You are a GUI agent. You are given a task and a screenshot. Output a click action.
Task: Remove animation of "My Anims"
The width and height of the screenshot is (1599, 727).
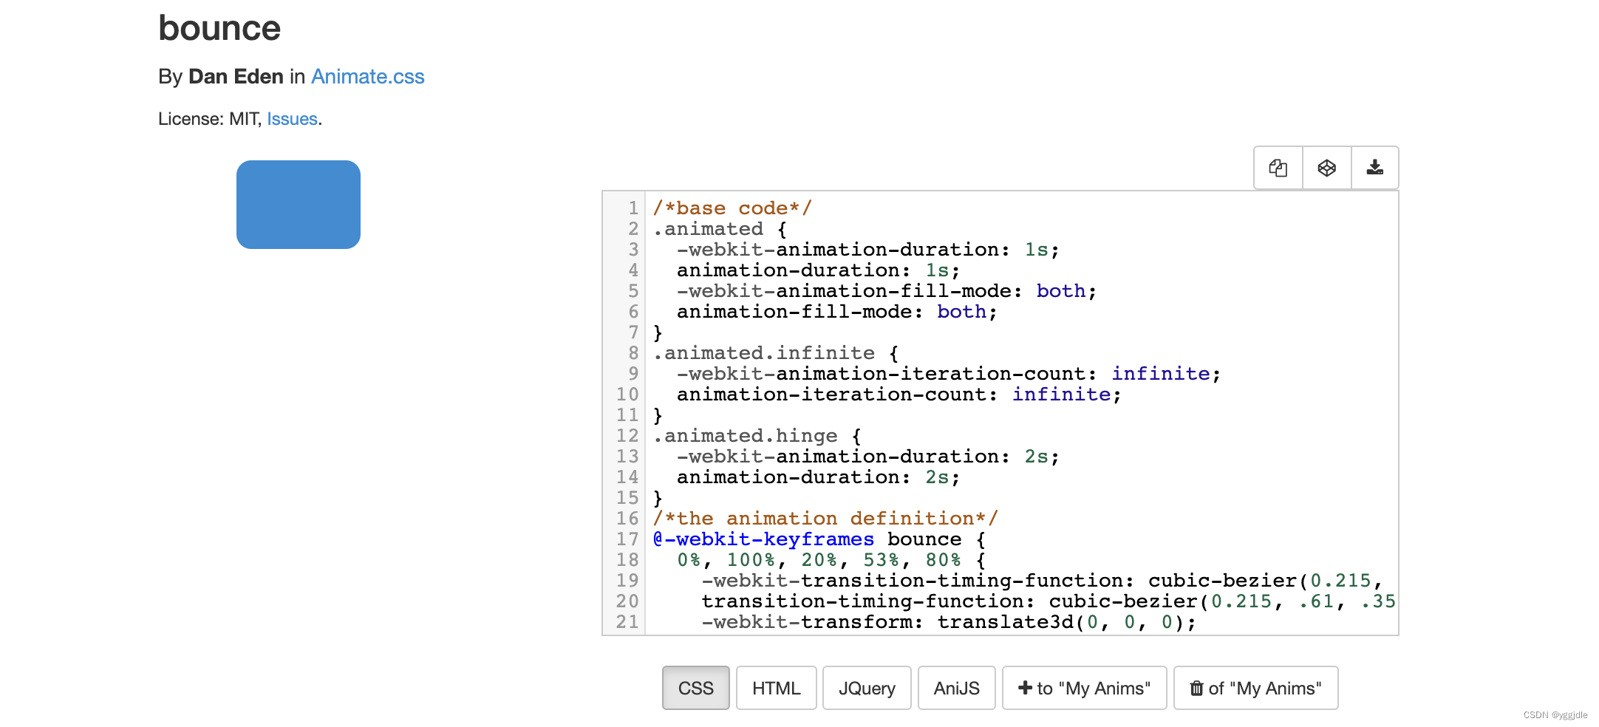pyautogui.click(x=1255, y=688)
